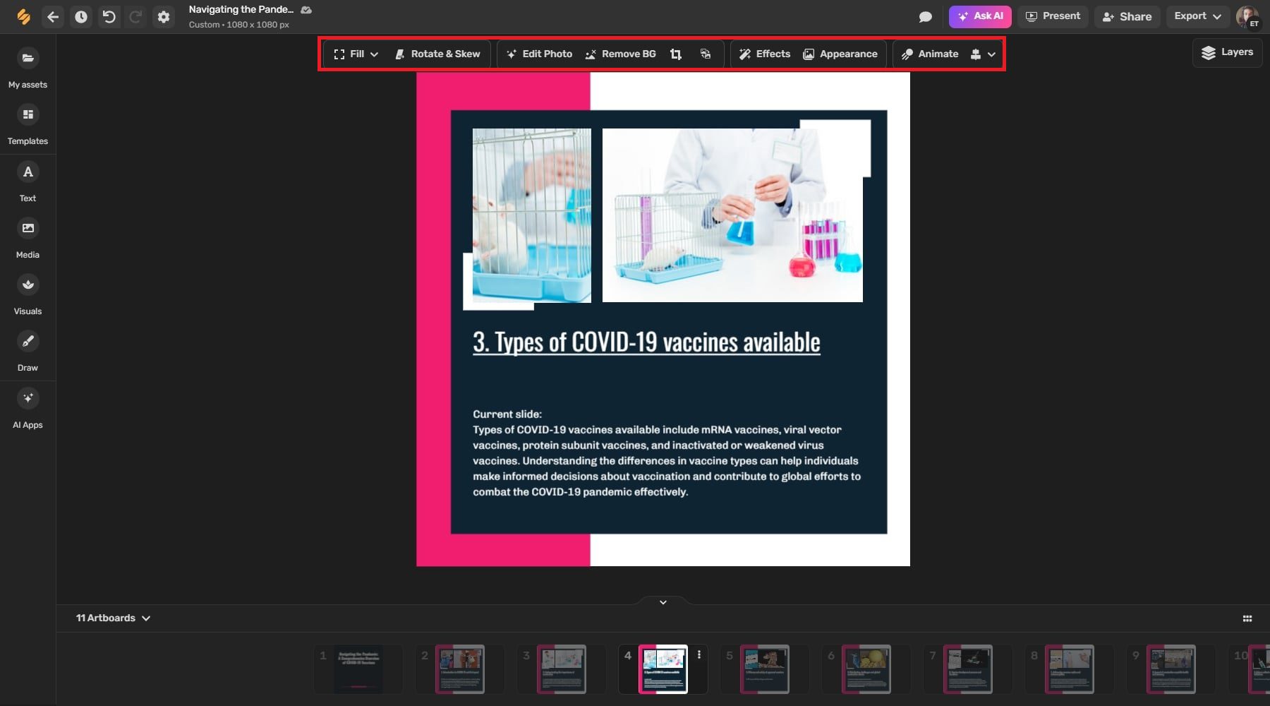
Task: Click the Ask AI button
Action: tap(979, 16)
